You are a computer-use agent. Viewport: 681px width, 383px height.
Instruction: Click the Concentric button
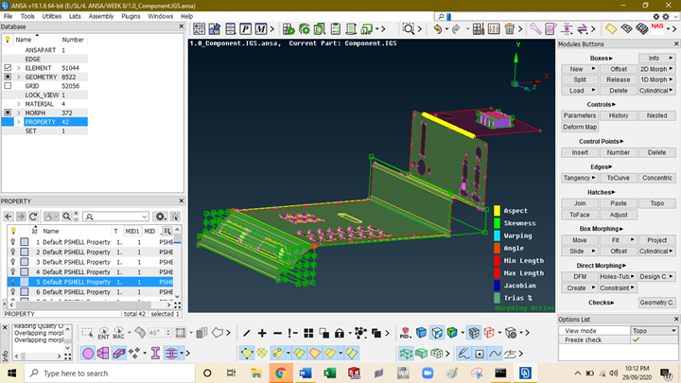(657, 178)
